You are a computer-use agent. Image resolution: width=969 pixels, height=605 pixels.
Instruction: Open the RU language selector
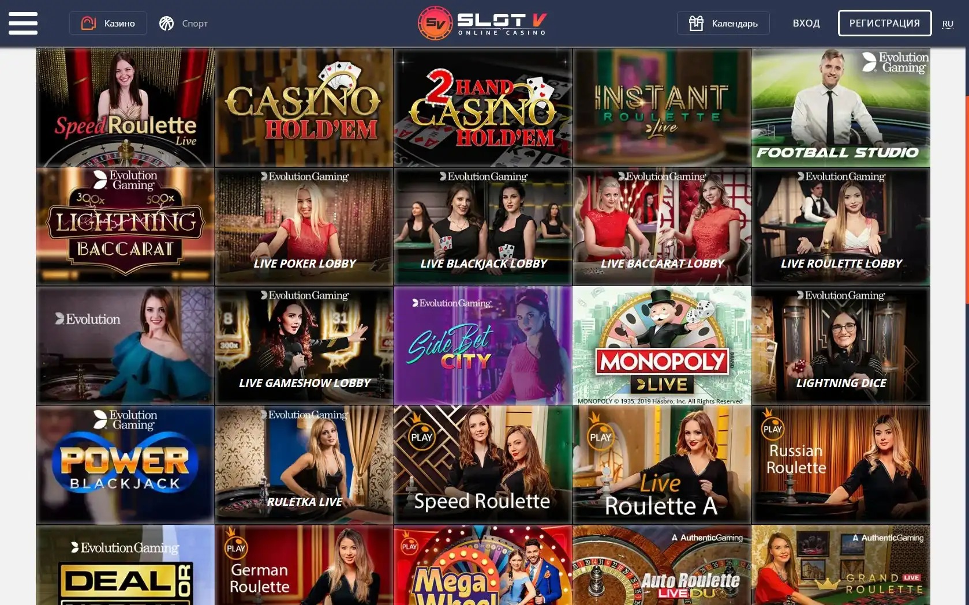tap(948, 24)
